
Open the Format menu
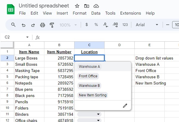(x=80, y=13)
